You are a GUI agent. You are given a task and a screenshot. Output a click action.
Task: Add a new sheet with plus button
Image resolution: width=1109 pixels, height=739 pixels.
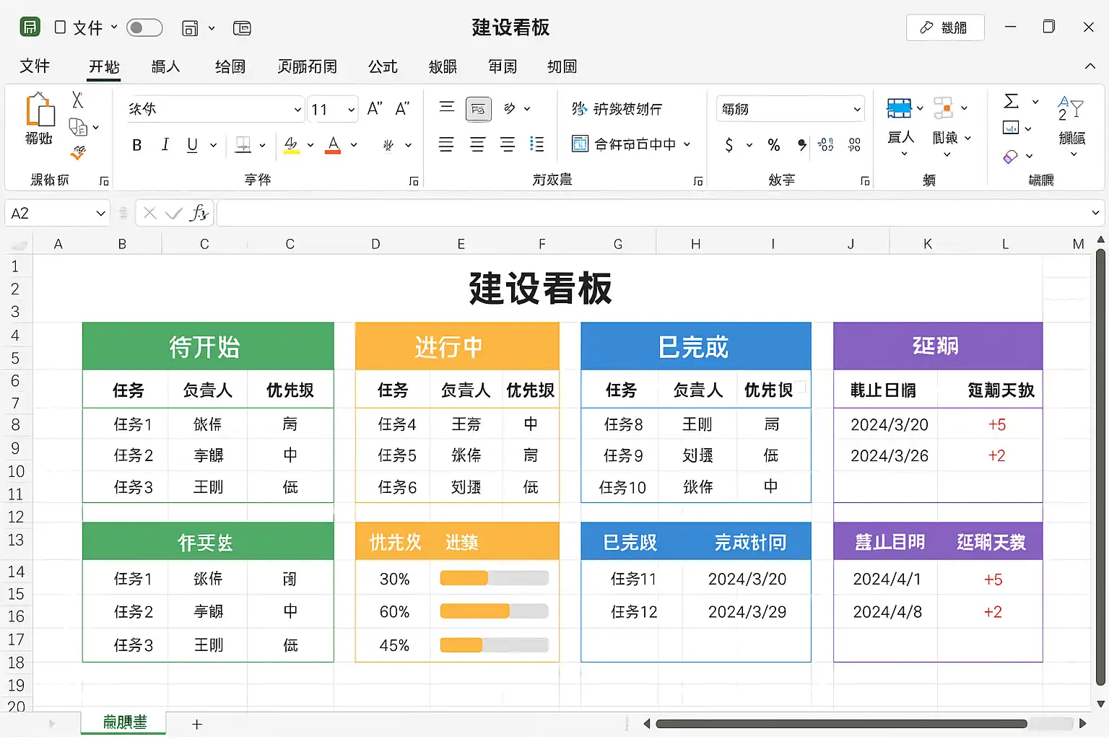pyautogui.click(x=197, y=724)
